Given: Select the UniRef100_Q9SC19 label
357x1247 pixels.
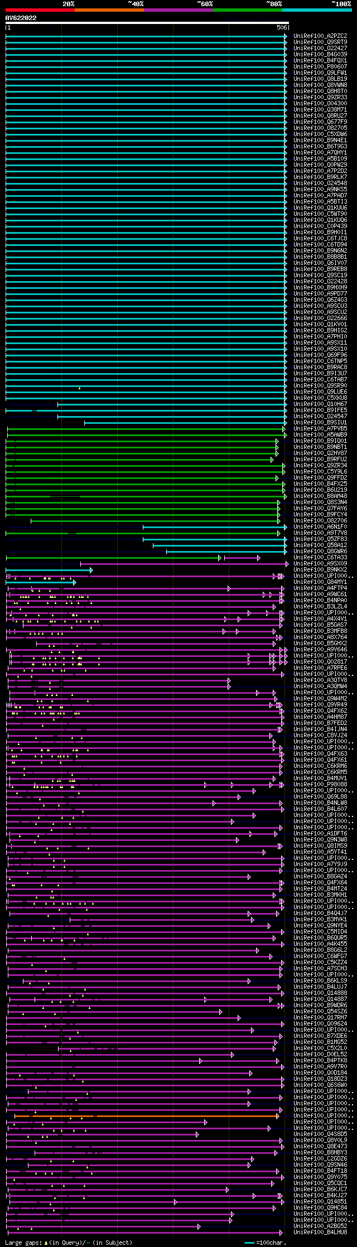Looking at the screenshot, I should click(x=320, y=275).
